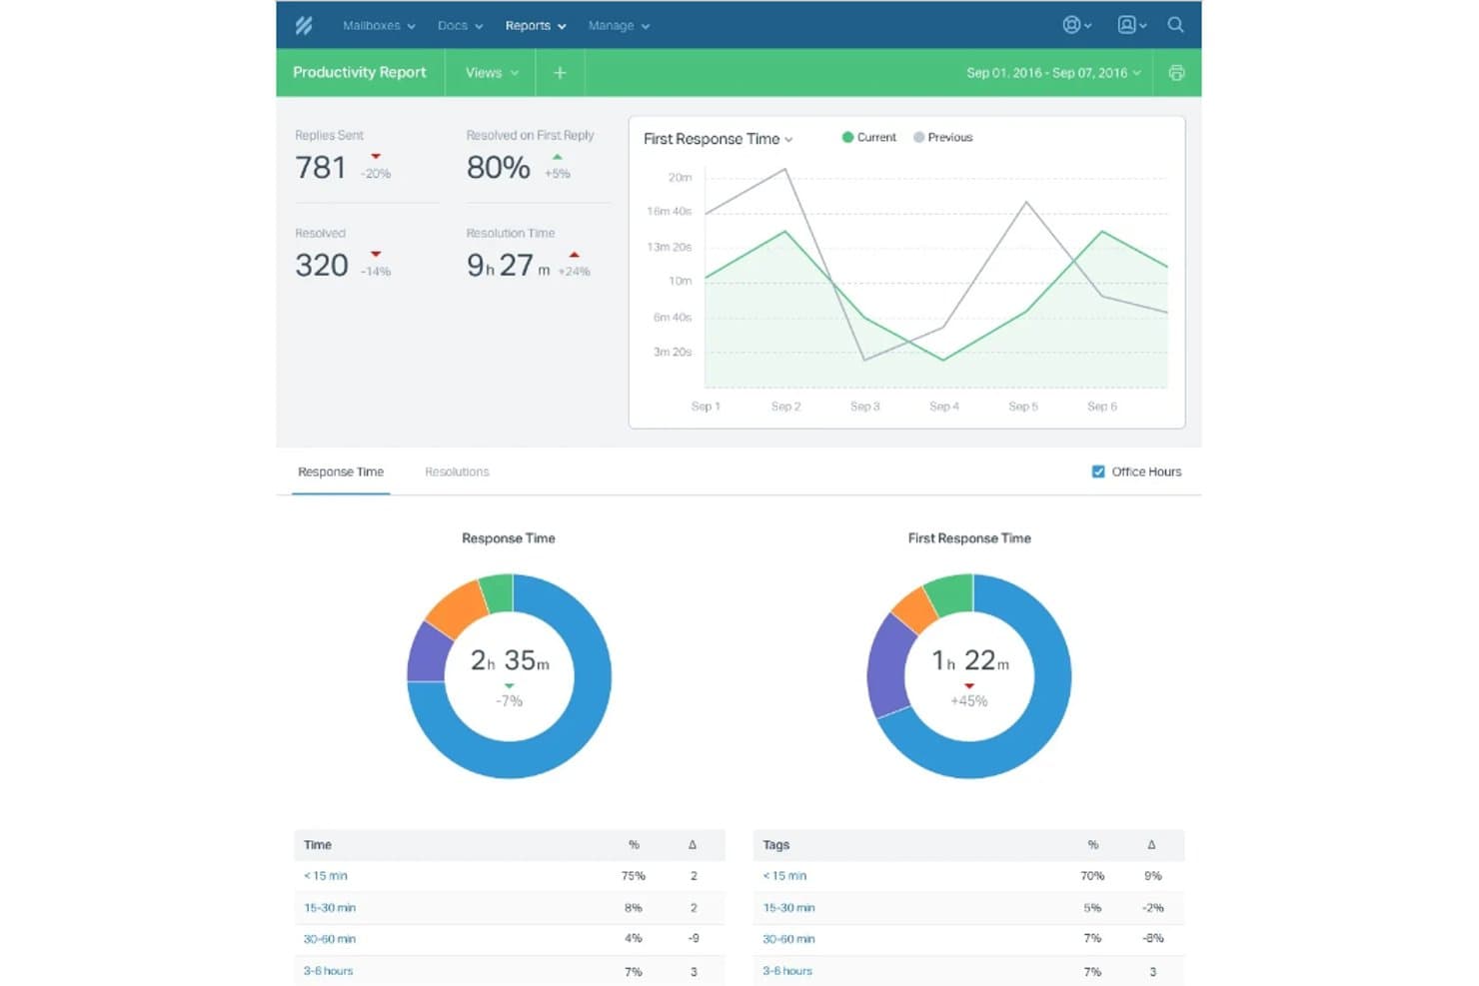Click the print report icon
This screenshot has width=1479, height=986.
coord(1176,73)
